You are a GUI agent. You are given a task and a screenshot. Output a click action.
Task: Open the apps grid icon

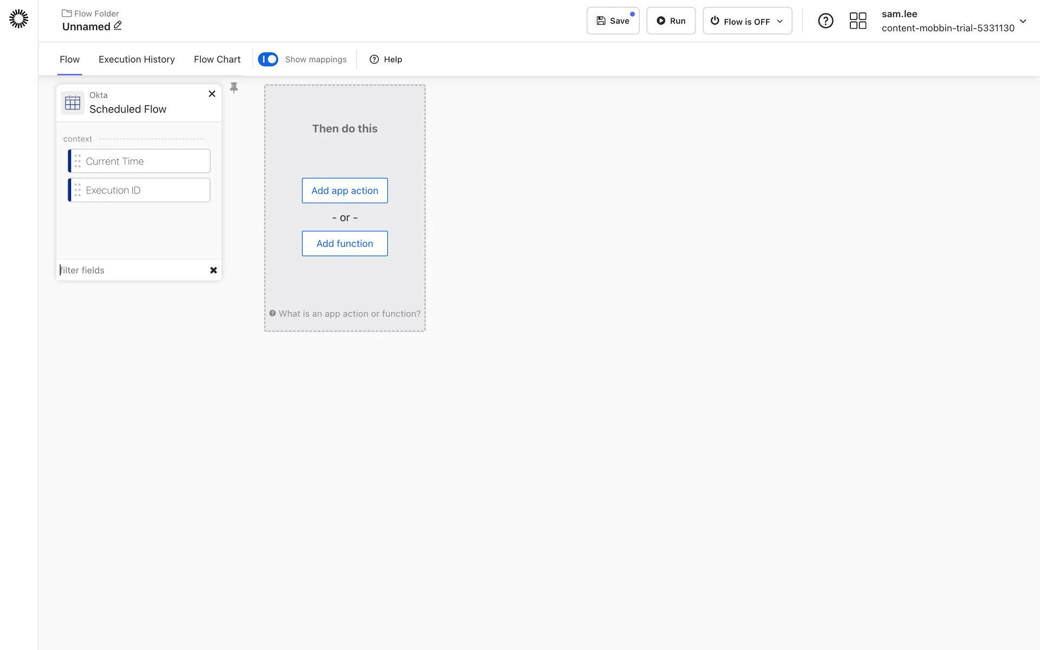(x=857, y=21)
